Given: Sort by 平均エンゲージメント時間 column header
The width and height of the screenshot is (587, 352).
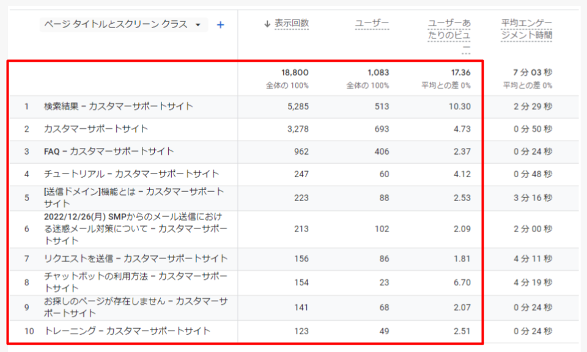Looking at the screenshot, I should [526, 29].
